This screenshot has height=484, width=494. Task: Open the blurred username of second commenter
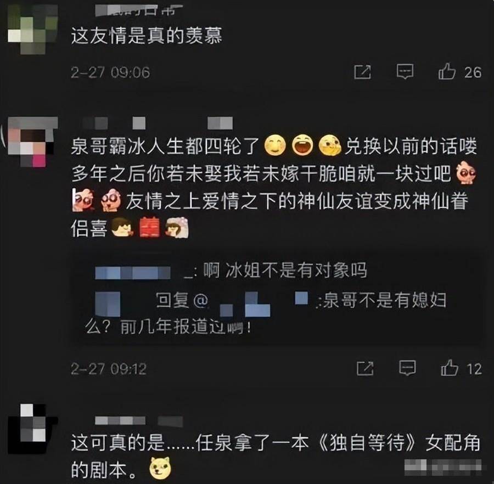[x=158, y=123]
